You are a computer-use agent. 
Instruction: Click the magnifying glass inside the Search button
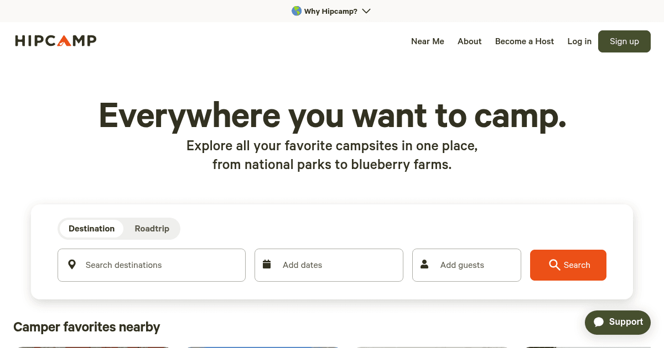554,265
